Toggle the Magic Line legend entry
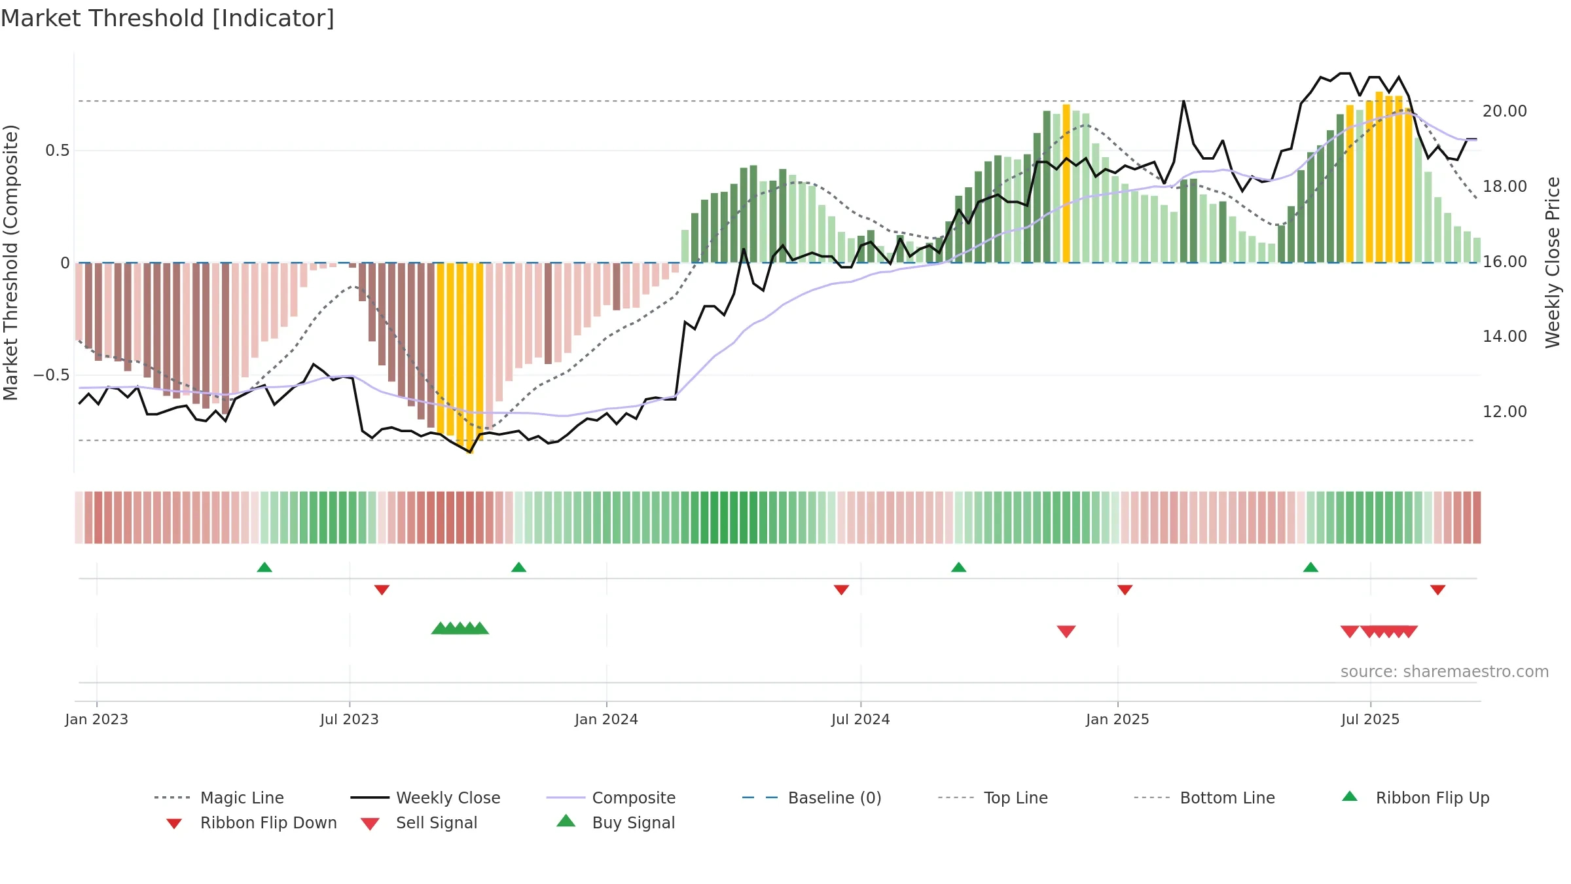 tap(219, 798)
